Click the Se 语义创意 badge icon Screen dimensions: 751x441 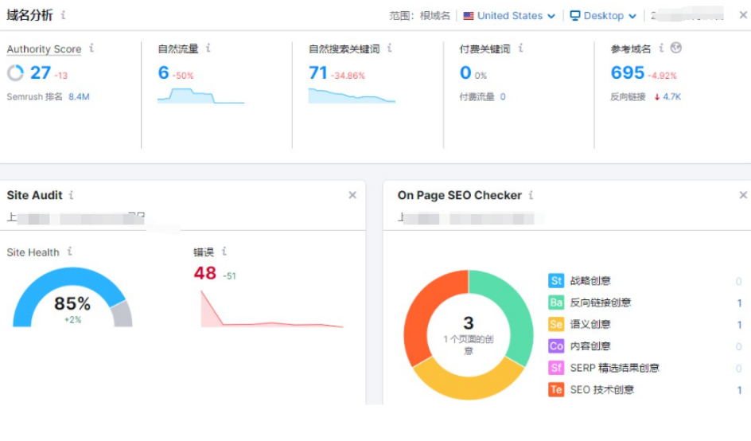[556, 325]
